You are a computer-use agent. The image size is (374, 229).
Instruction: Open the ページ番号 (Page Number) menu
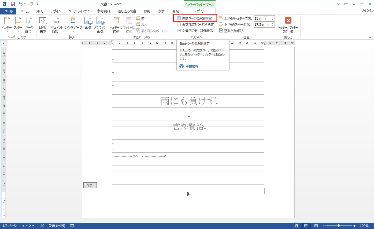tap(29, 25)
